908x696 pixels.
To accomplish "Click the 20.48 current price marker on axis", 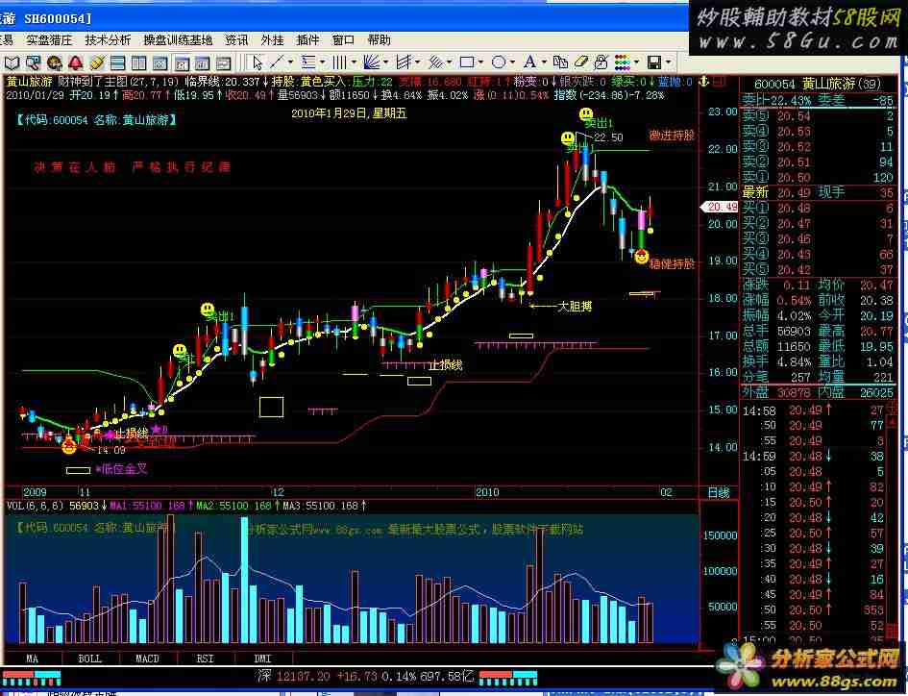I will point(720,207).
